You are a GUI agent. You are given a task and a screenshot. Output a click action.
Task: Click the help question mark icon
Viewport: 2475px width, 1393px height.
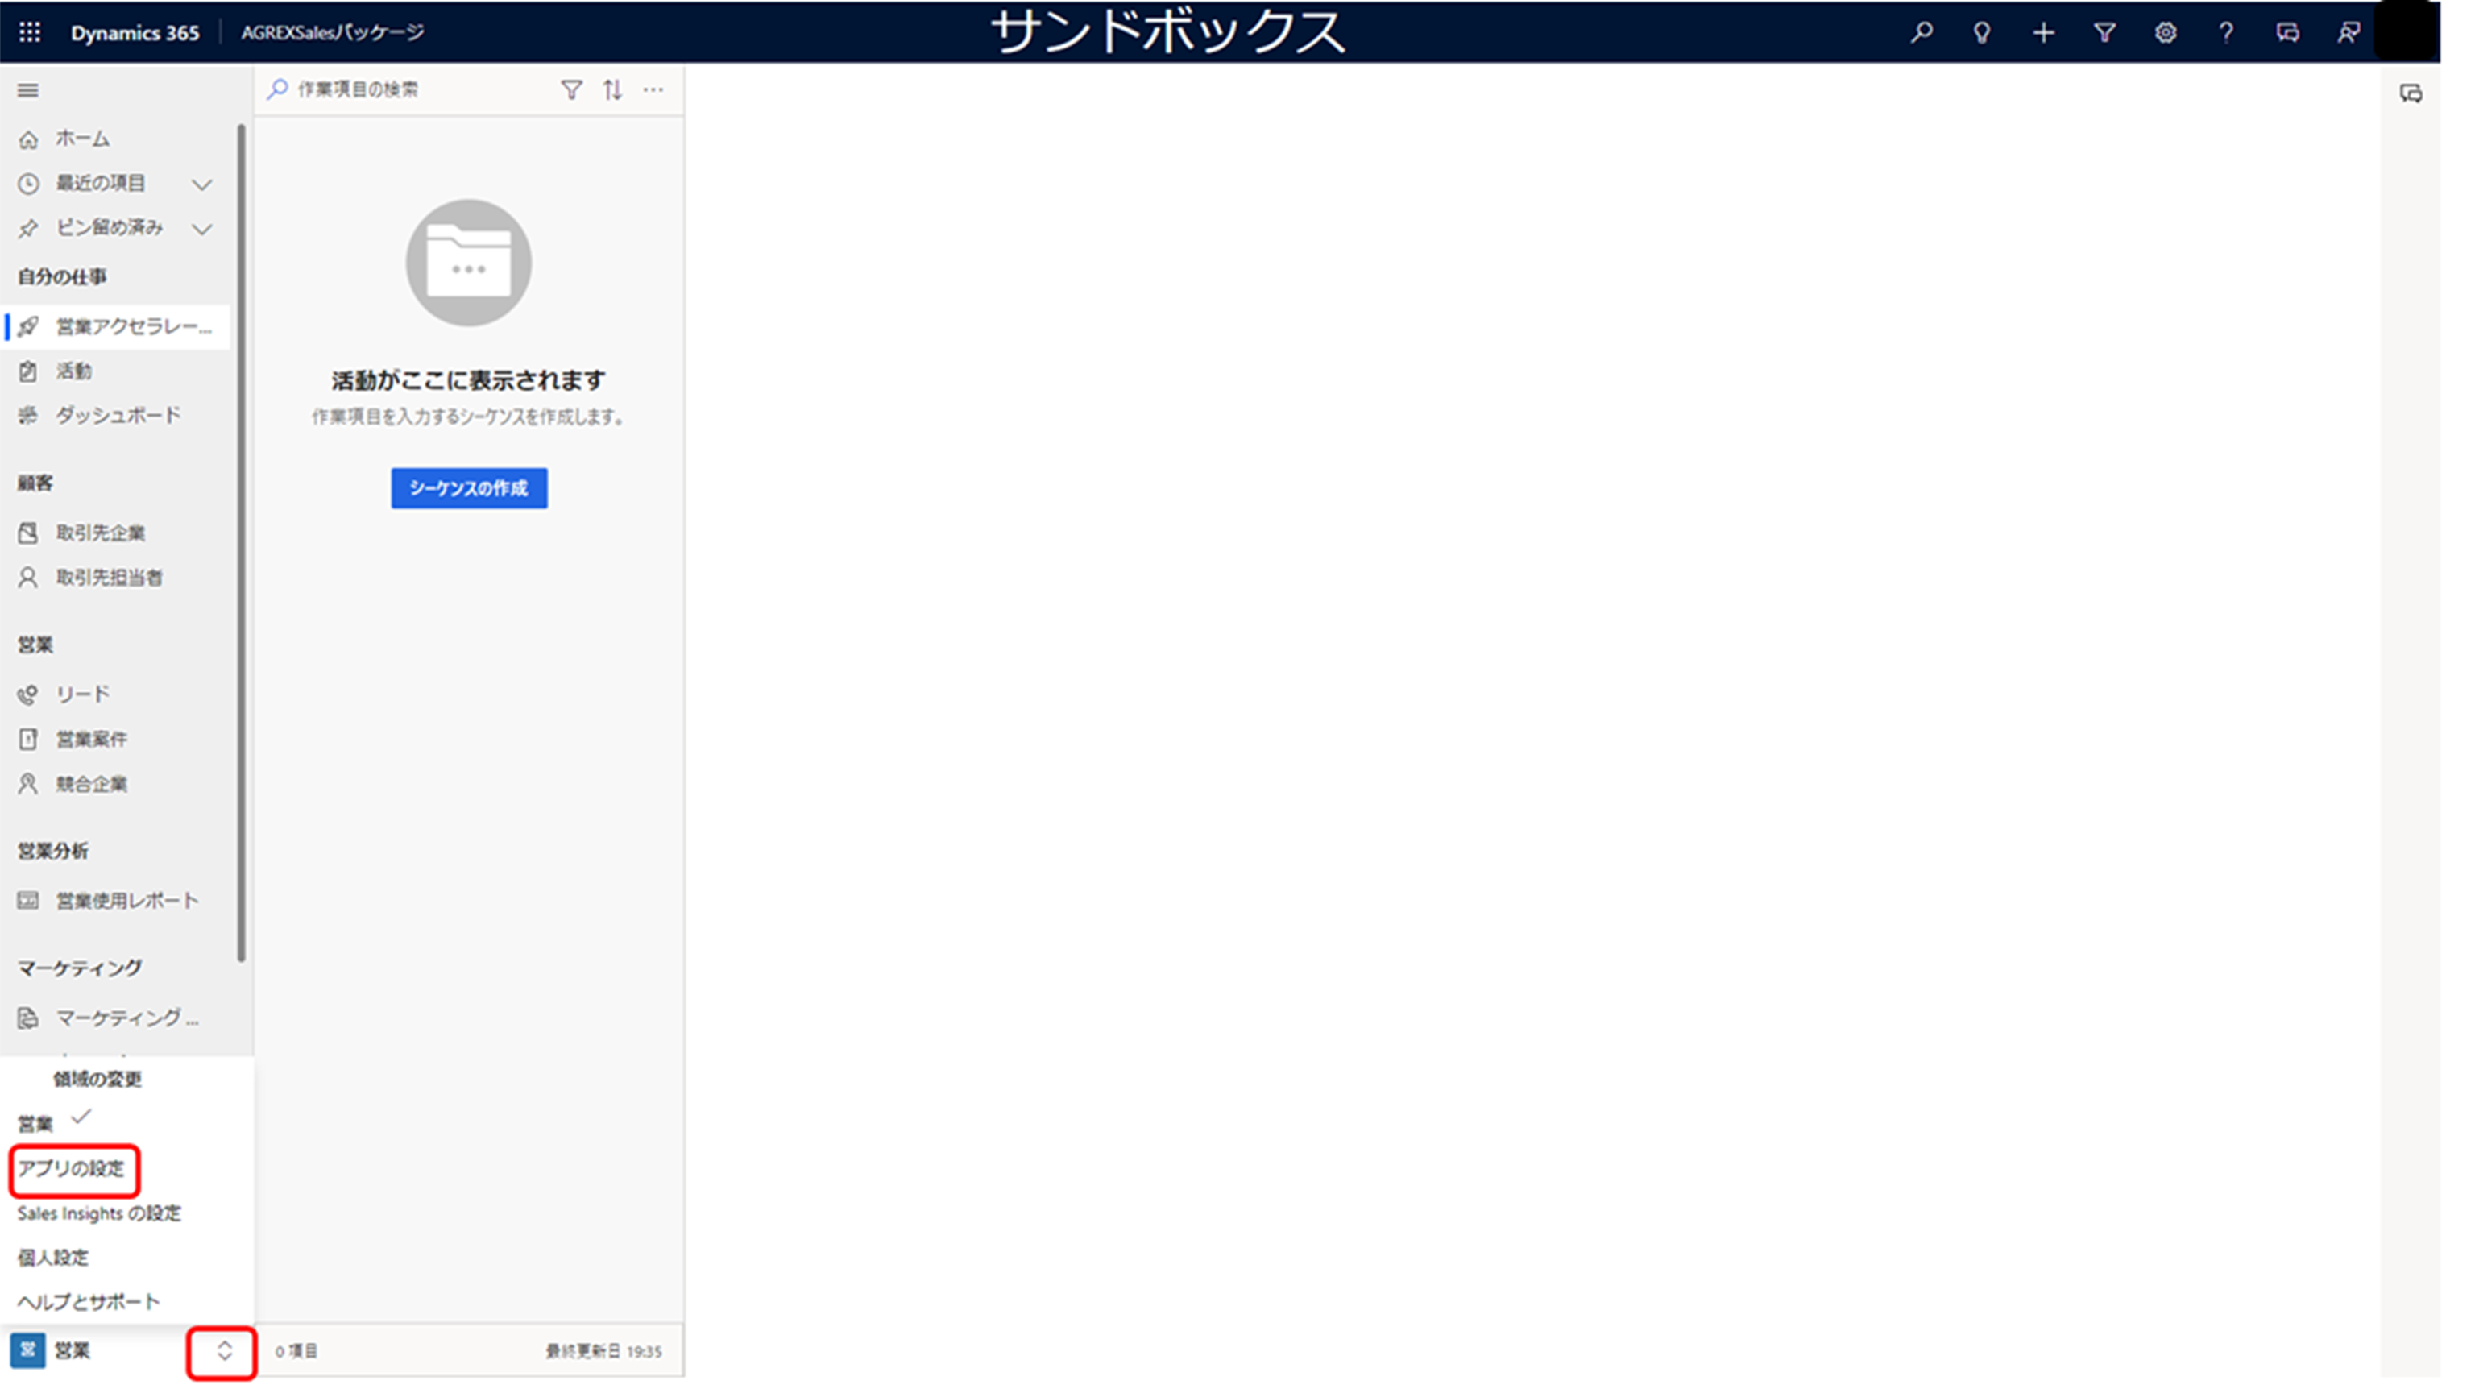pos(2225,33)
